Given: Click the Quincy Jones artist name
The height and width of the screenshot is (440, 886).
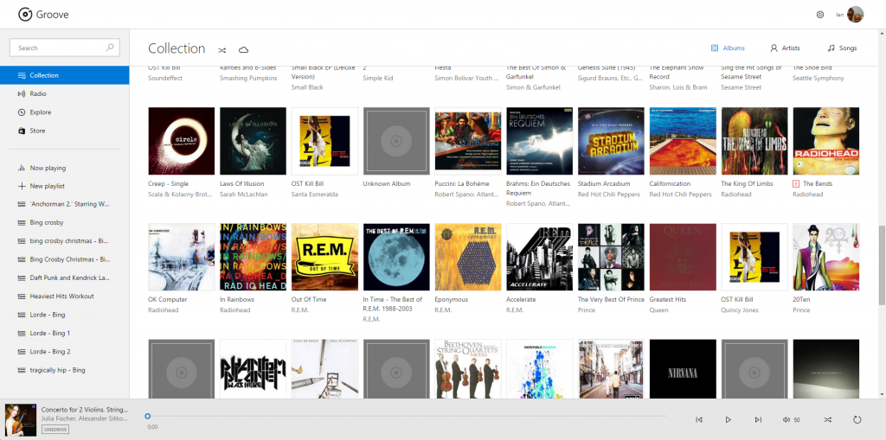Looking at the screenshot, I should (x=741, y=310).
